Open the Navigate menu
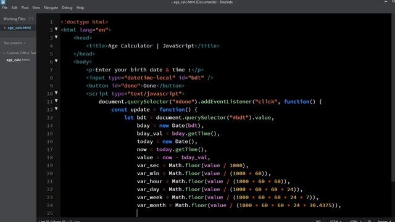The height and width of the screenshot is (222, 395). tap(51, 8)
